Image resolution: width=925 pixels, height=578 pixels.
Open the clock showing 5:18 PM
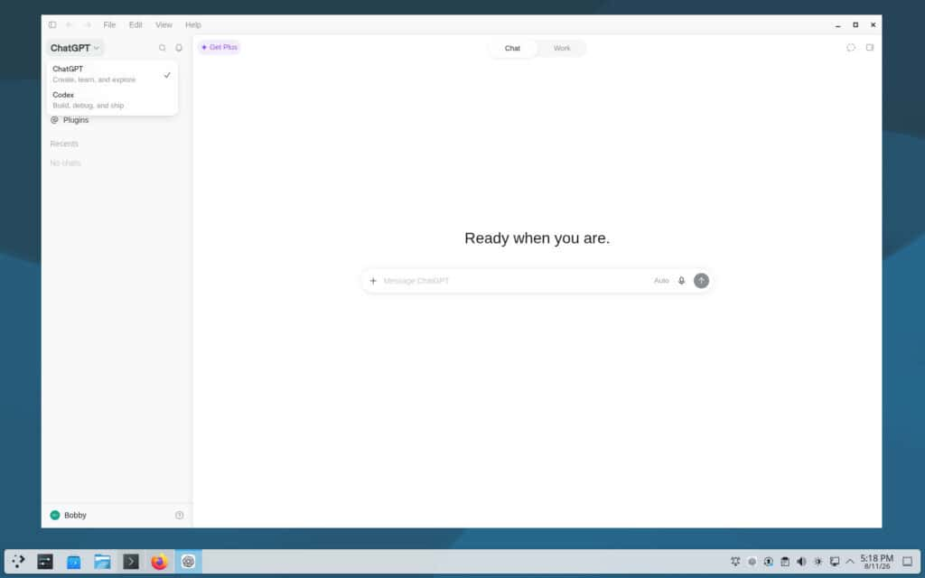click(876, 562)
